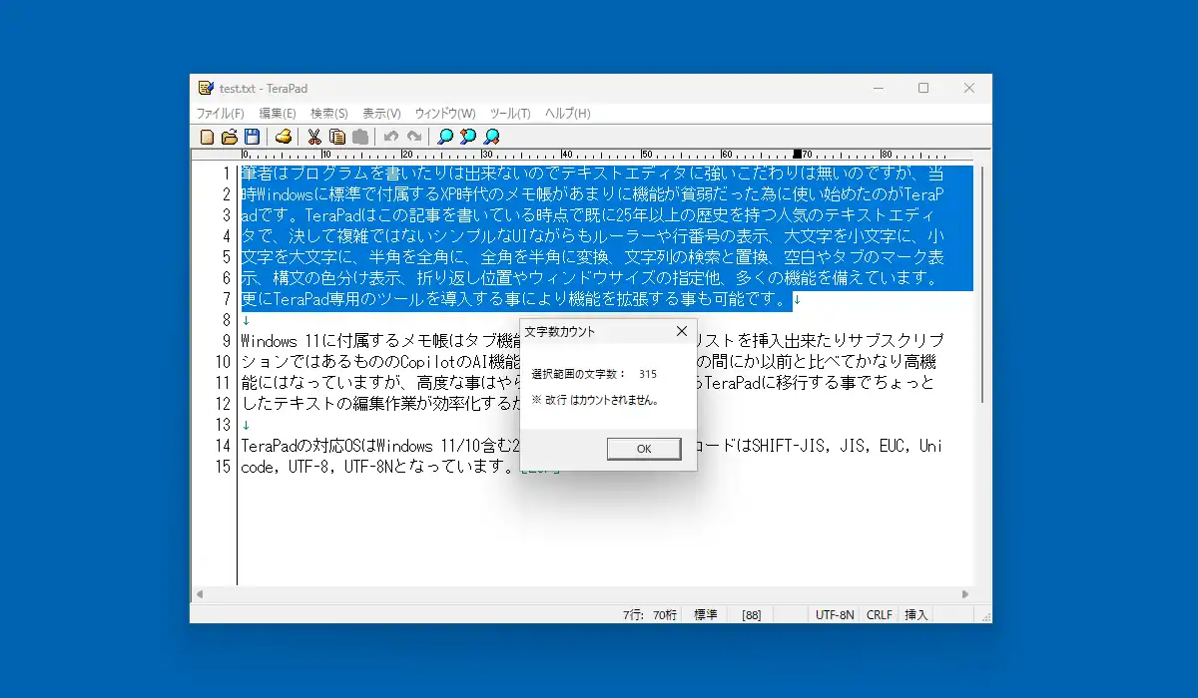Click the greyed-out paste clipboard icon

pyautogui.click(x=359, y=137)
